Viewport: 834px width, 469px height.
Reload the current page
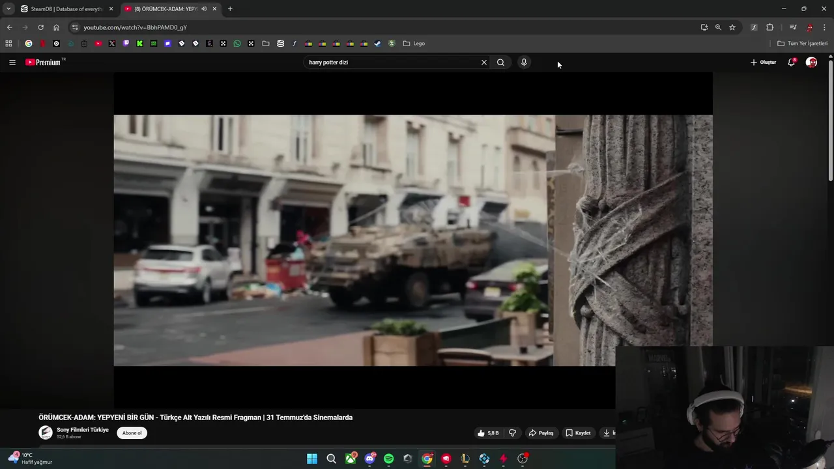pyautogui.click(x=40, y=27)
